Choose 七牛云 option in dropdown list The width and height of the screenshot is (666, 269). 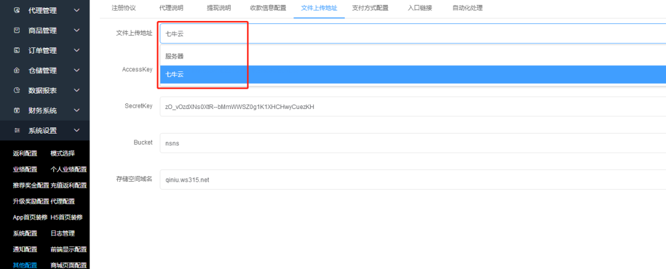(x=413, y=74)
